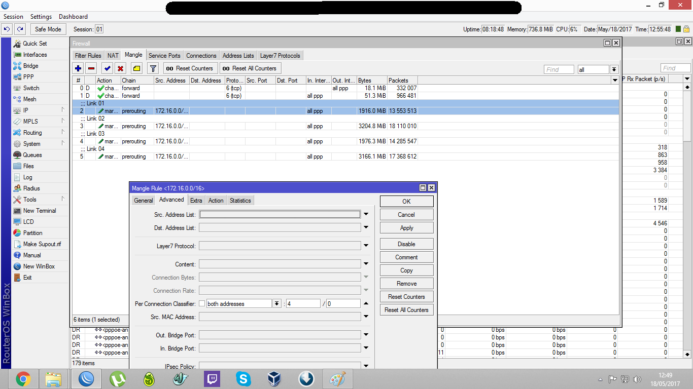Open Twitch from the taskbar

click(212, 379)
